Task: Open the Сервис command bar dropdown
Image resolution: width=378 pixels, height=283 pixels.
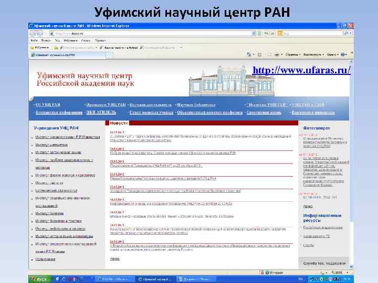Action: coord(333,55)
